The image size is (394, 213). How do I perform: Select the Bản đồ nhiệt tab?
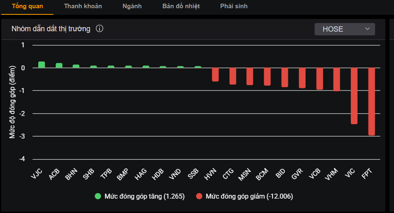click(x=181, y=6)
